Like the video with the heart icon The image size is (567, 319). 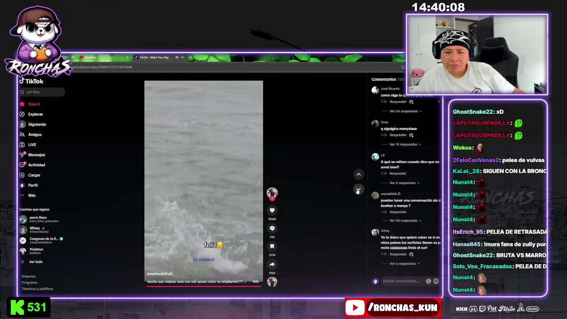click(x=272, y=210)
